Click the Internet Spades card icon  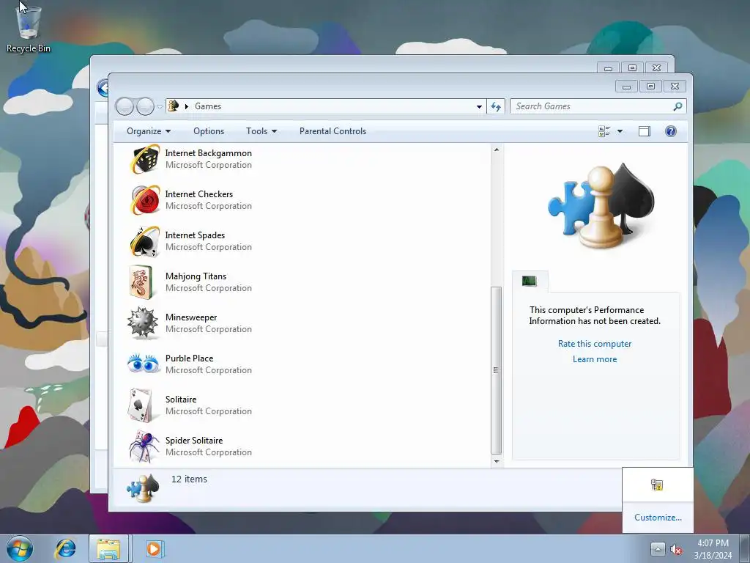pos(145,241)
